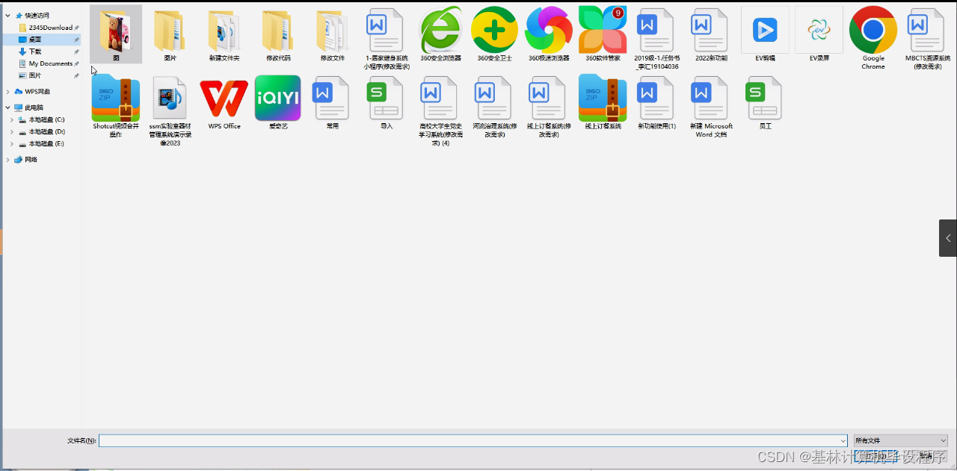
Task: Select 此电脑 in navigation pane
Action: click(x=34, y=107)
